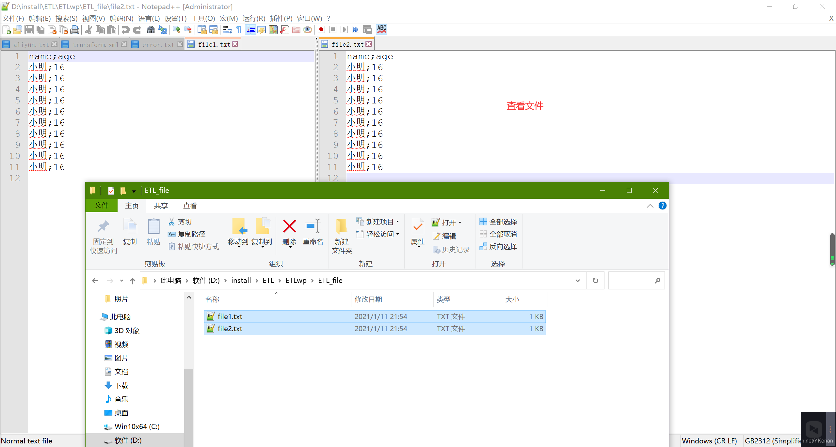Toggle word wrap in the Notepad++ toolbar
Viewport: 836px width, 447px height.
[x=227, y=30]
